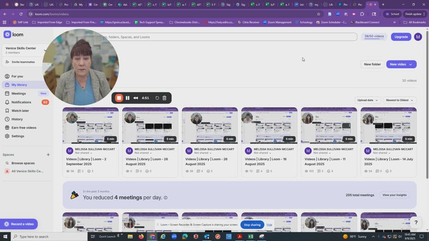The height and width of the screenshot is (241, 429).
Task: Open the 14 July 2025 video thumbnail
Action: 388,126
